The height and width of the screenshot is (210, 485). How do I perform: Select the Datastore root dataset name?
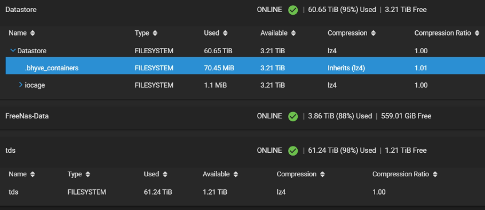(x=31, y=51)
